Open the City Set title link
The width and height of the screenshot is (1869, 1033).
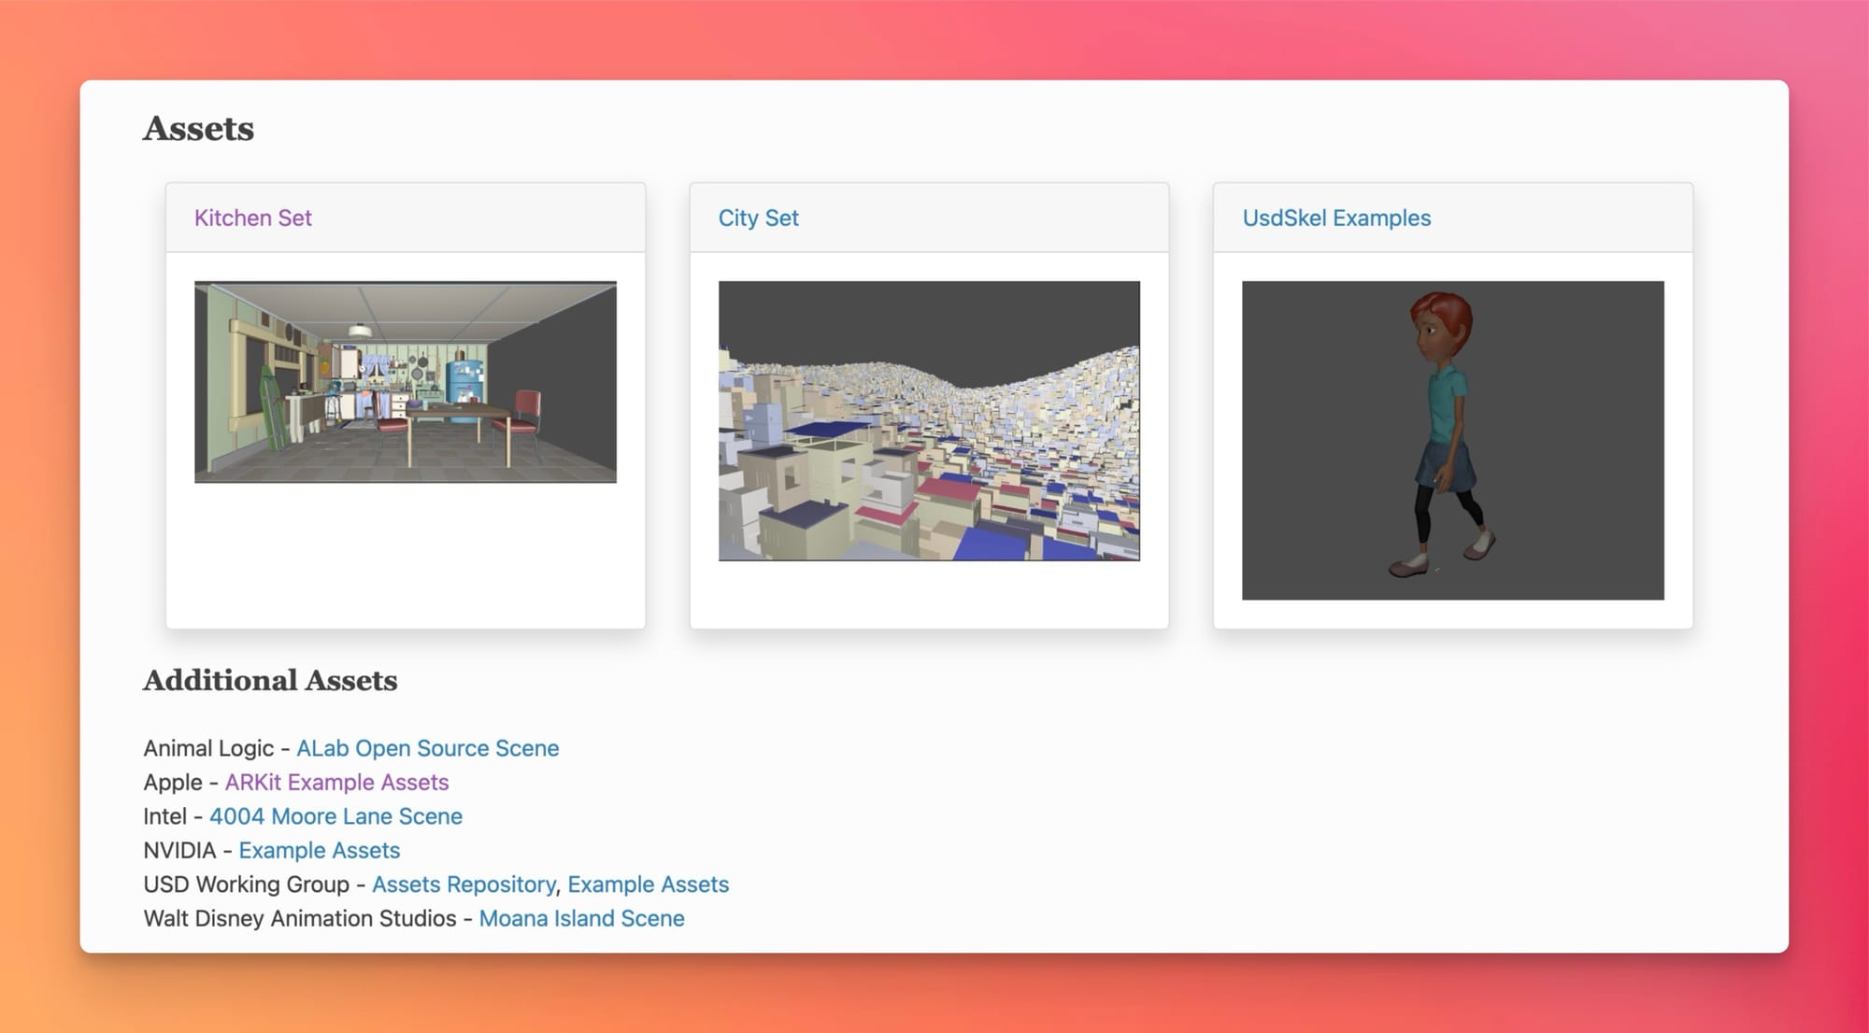click(x=758, y=218)
